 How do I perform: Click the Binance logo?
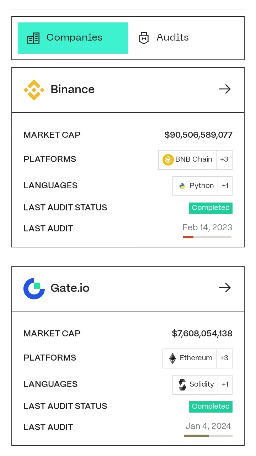[34, 90]
